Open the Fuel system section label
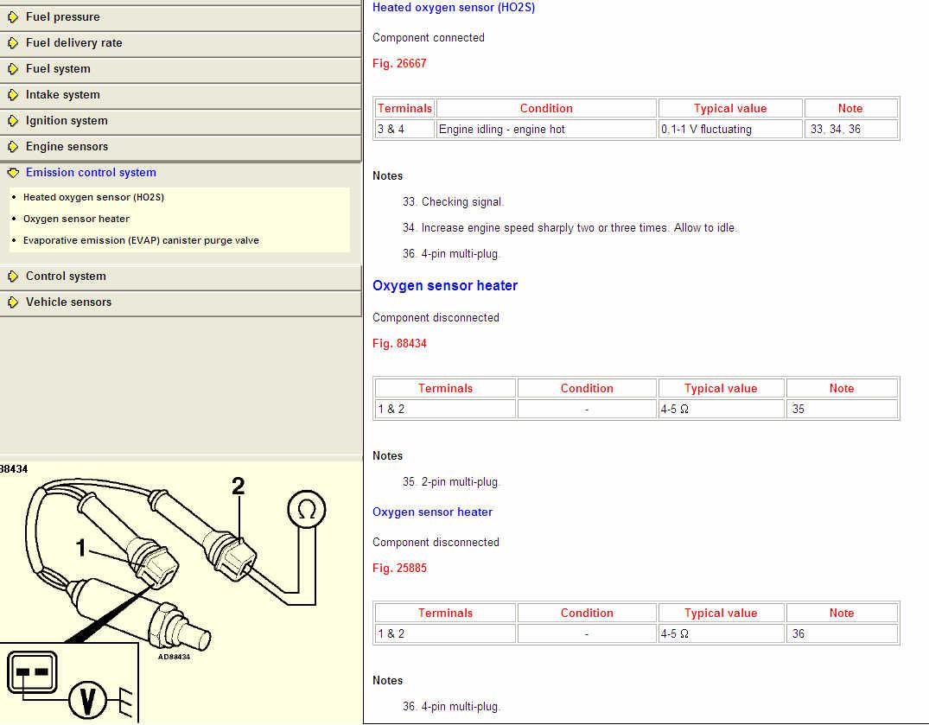Image resolution: width=929 pixels, height=725 pixels. click(58, 69)
